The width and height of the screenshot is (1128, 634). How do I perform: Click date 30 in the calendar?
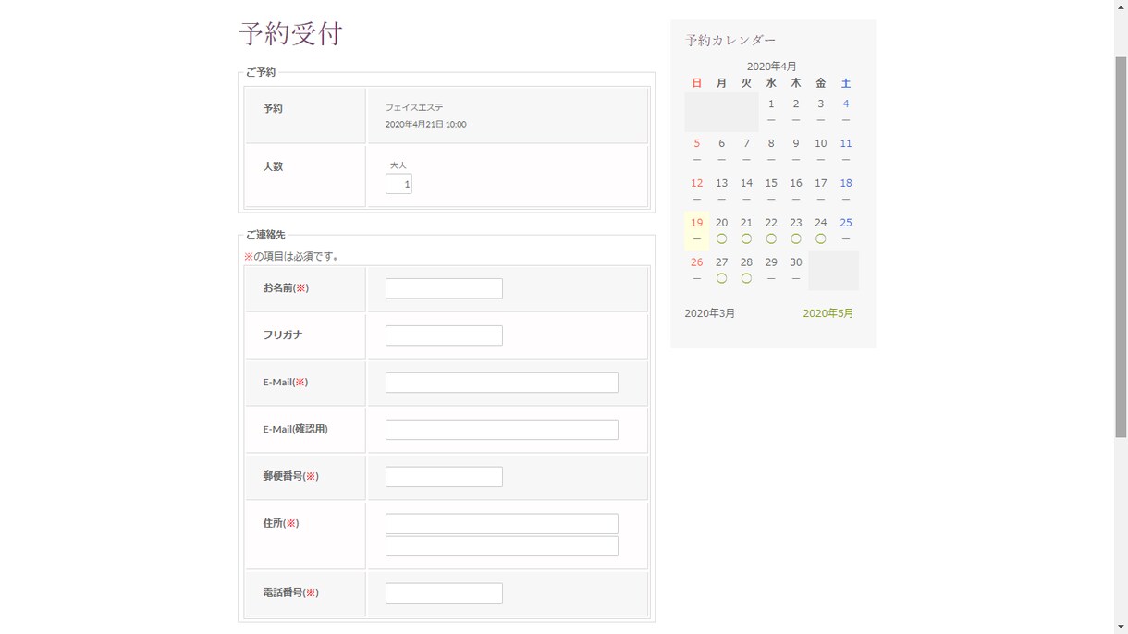796,262
